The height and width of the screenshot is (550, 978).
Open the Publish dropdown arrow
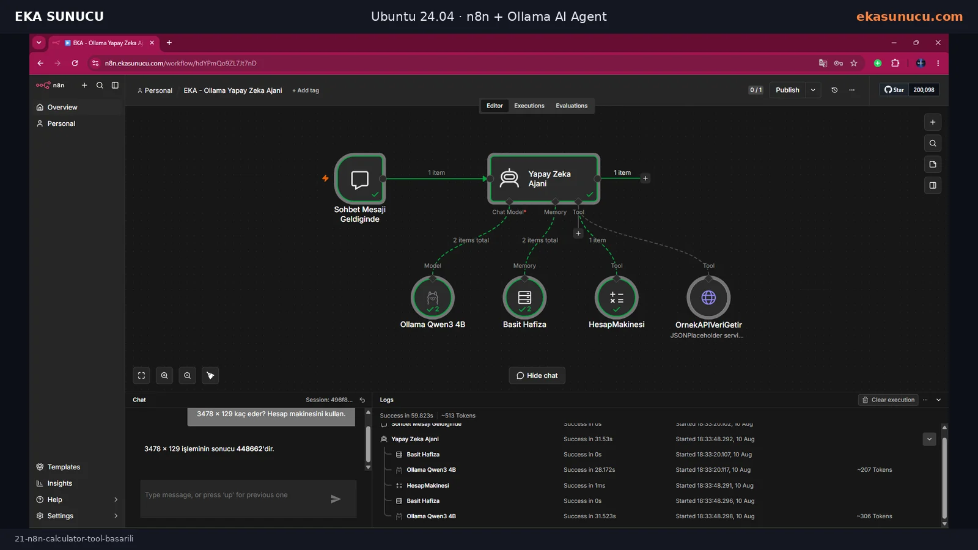pyautogui.click(x=813, y=90)
